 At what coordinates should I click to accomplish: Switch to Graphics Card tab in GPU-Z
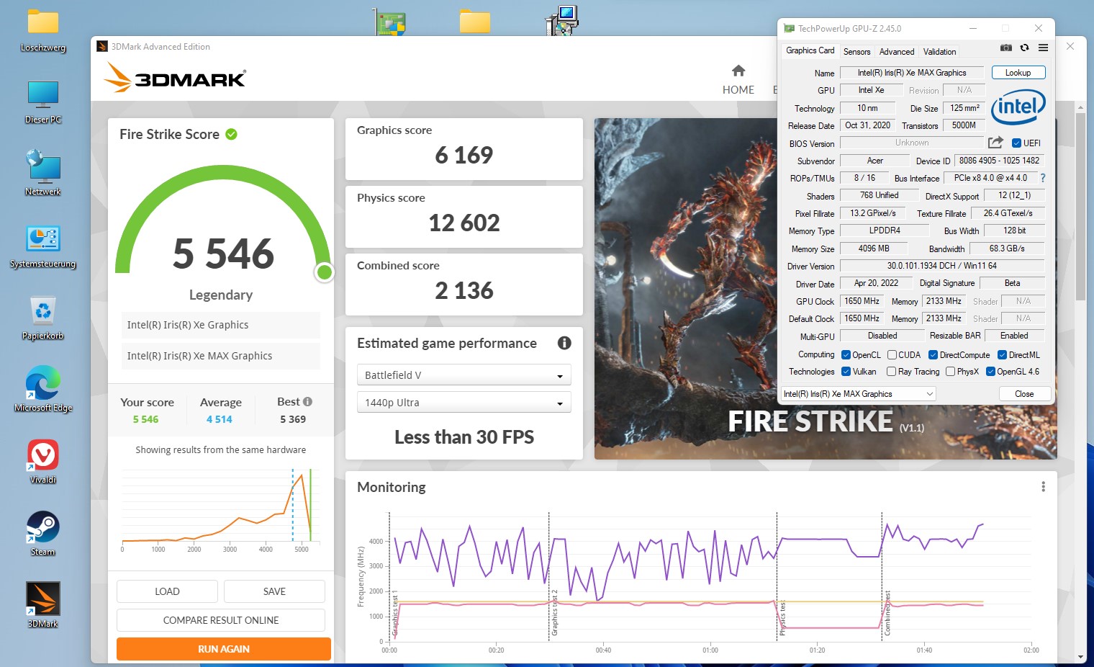[x=810, y=50]
